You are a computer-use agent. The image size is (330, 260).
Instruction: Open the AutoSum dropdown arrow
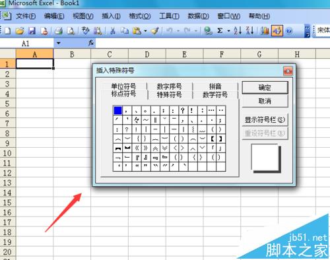[229, 30]
